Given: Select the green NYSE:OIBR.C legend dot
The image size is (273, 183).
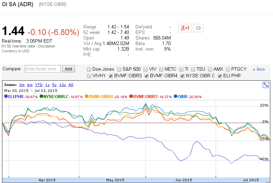Looking at the screenshot, I should click(x=41, y=96).
